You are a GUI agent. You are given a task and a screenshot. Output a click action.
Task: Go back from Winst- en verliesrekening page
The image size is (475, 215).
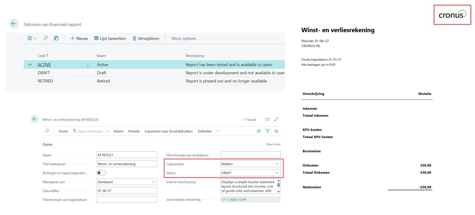pyautogui.click(x=34, y=119)
